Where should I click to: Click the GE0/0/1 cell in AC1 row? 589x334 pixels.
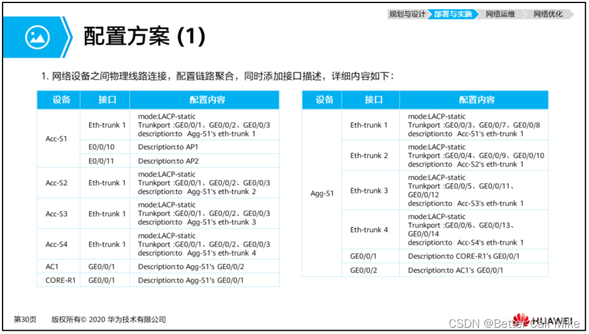pyautogui.click(x=105, y=267)
